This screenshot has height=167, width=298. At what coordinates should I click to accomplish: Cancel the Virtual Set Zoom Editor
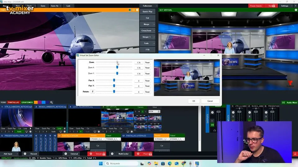(210, 101)
